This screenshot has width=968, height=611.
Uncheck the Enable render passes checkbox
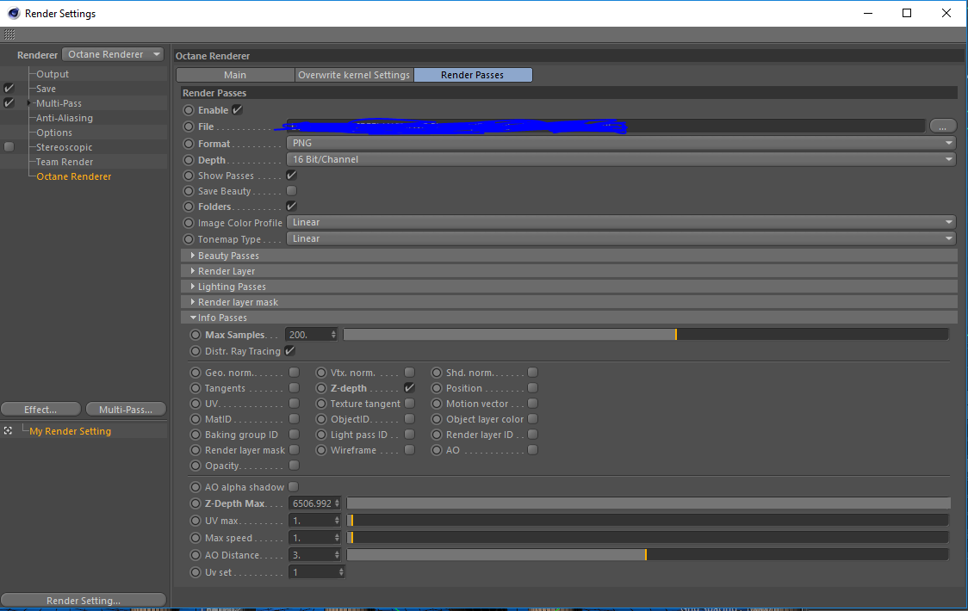pos(237,110)
